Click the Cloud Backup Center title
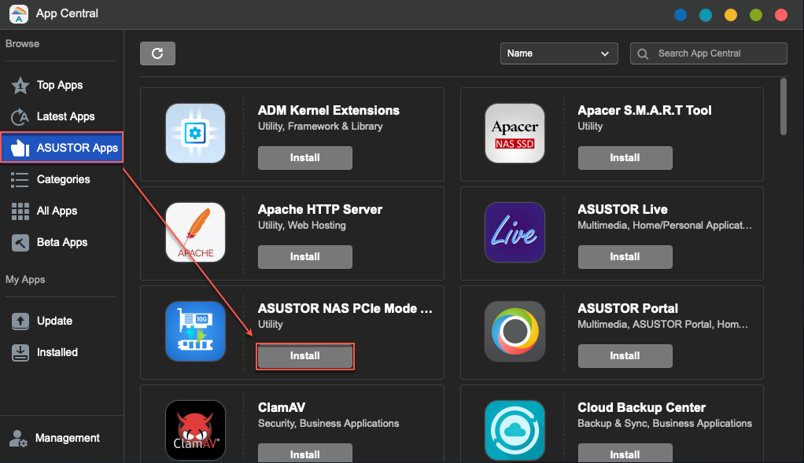 (x=641, y=408)
